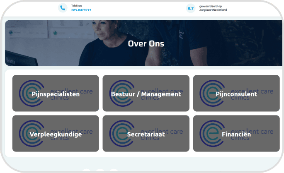The height and width of the screenshot is (173, 284).
Task: Click the 'gewaardeerd op' rating text
Action: pyautogui.click(x=211, y=6)
